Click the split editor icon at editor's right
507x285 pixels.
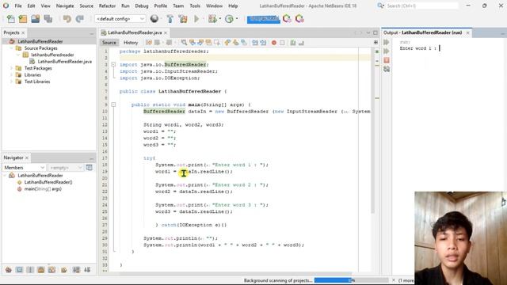point(375,42)
